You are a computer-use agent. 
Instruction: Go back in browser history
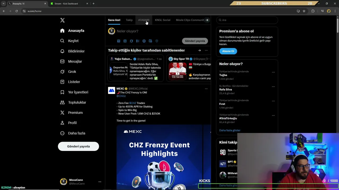4,11
